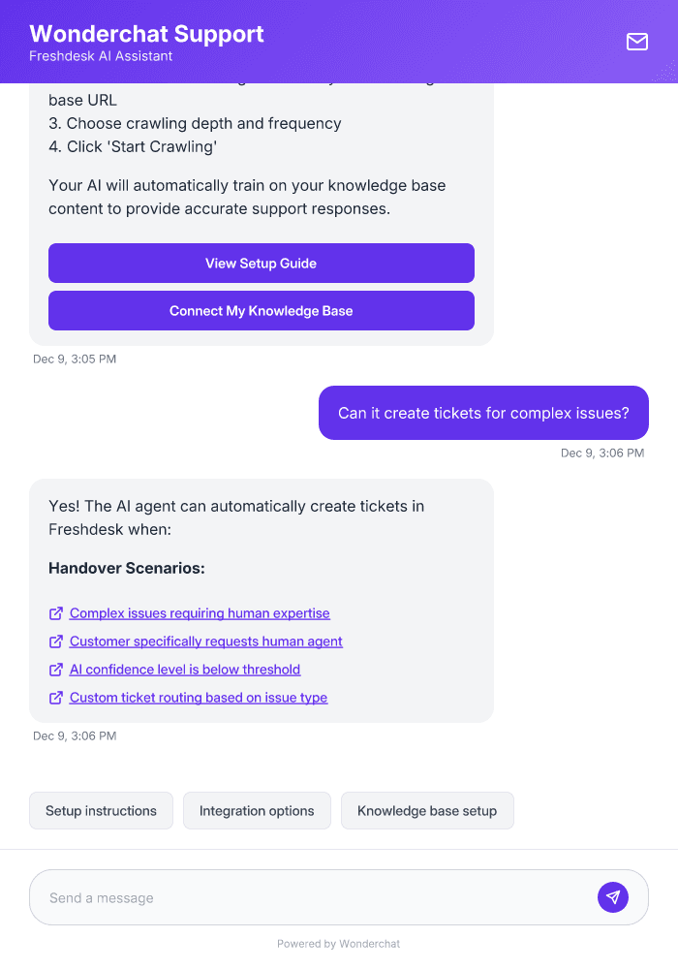This screenshot has width=678, height=969.
Task: Select the Integration options quick reply
Action: tap(257, 810)
